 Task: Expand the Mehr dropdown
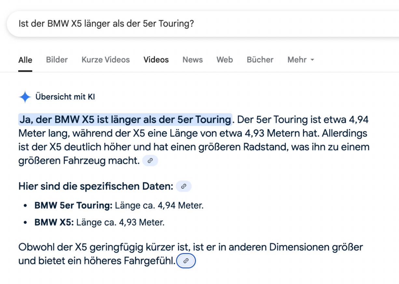coord(301,60)
